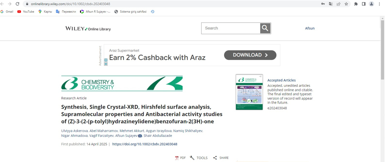Click email envelope icon beside Afsun Sujayev
The image size is (388, 162).
(140, 136)
